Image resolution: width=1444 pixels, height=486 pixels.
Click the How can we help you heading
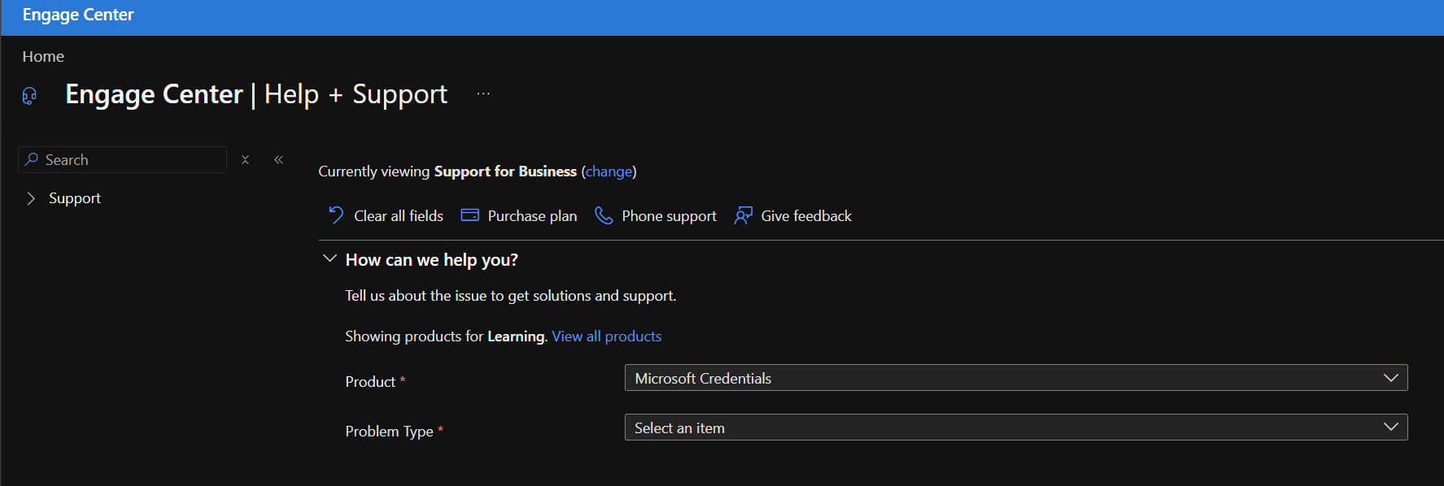[431, 260]
